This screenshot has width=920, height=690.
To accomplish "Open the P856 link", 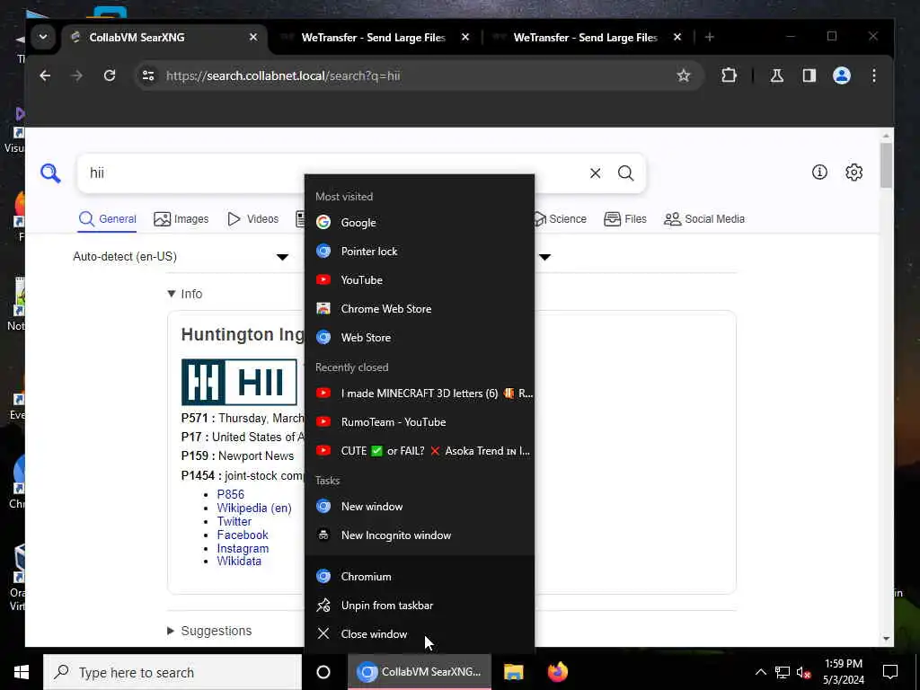I will tap(231, 494).
